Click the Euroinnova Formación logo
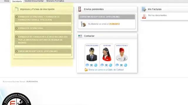 [16, 99]
